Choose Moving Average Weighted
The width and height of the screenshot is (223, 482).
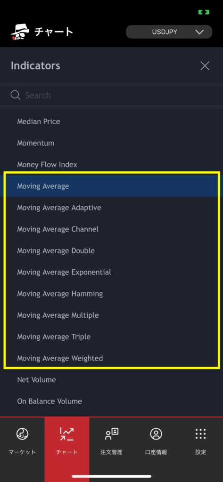[x=111, y=358]
